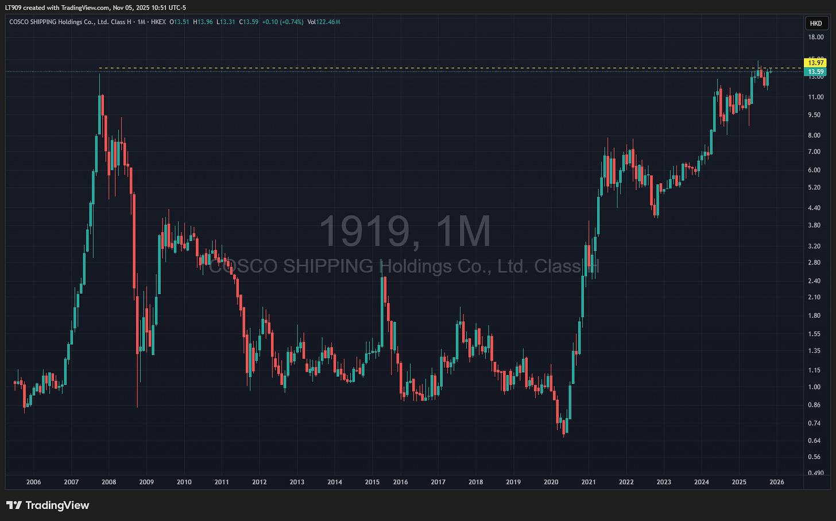Click the close value C13.59 in legend
The height and width of the screenshot is (521, 836).
tap(249, 22)
